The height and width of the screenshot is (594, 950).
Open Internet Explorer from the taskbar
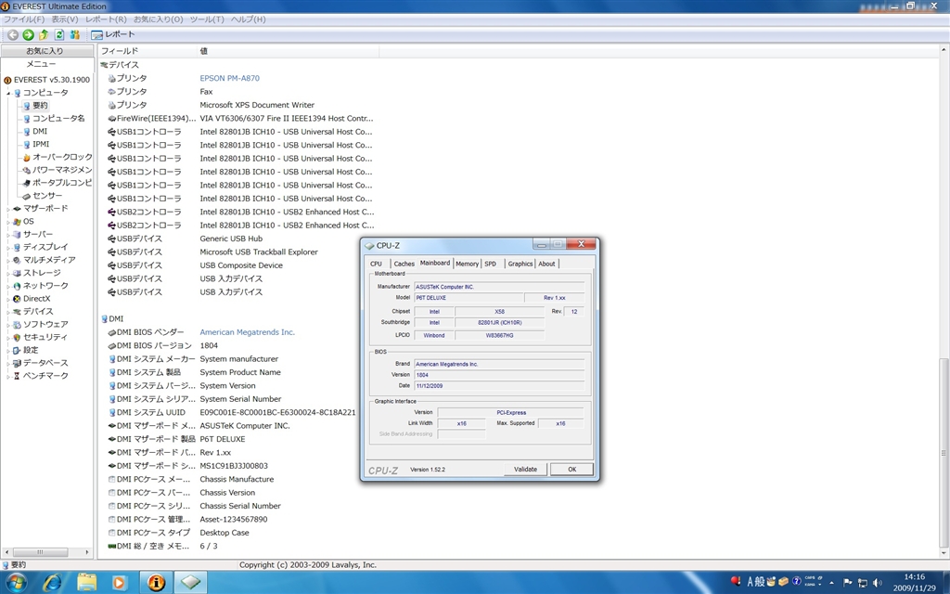tap(52, 582)
